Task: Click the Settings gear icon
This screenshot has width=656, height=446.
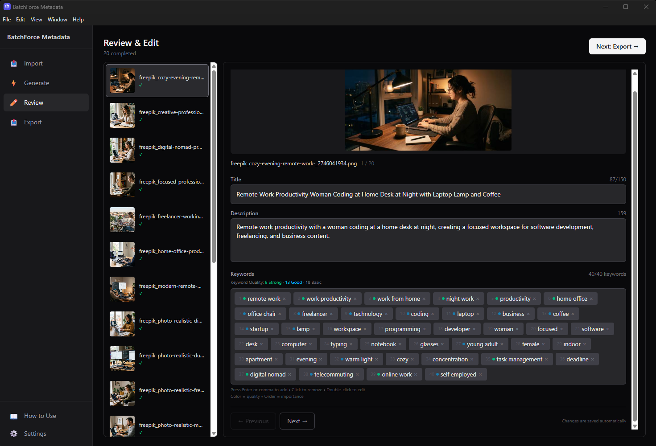Action: [14, 434]
